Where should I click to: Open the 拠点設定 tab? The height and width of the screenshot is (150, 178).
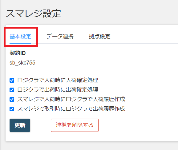pyautogui.click(x=99, y=37)
